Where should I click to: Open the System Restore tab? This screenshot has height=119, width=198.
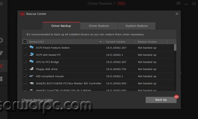tap(137, 26)
